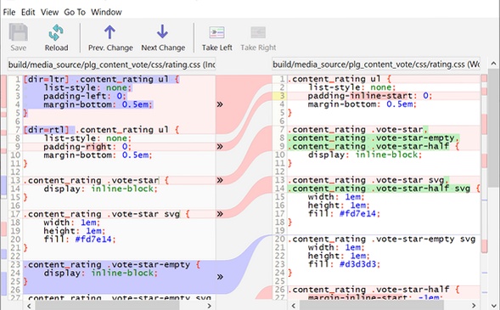
Task: Click 'padding-inline-start: 0;' on right line 3
Action: [370, 96]
